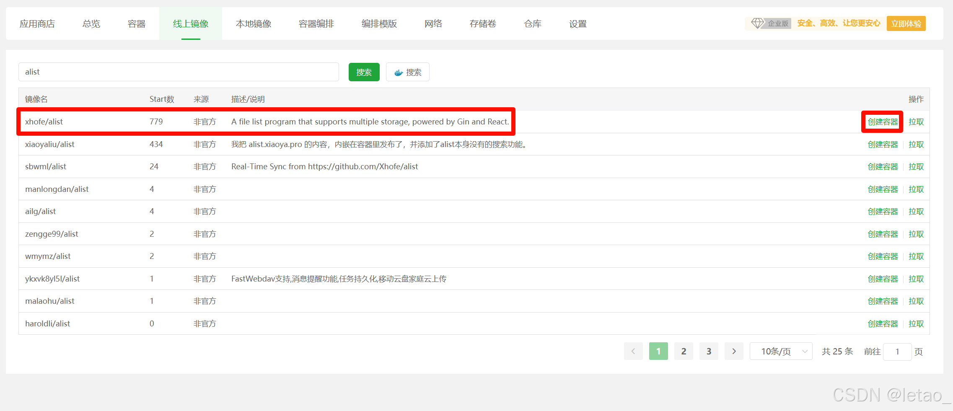Open the 10条/页 page size dropdown
Screen dimensions: 953x411
tap(781, 351)
